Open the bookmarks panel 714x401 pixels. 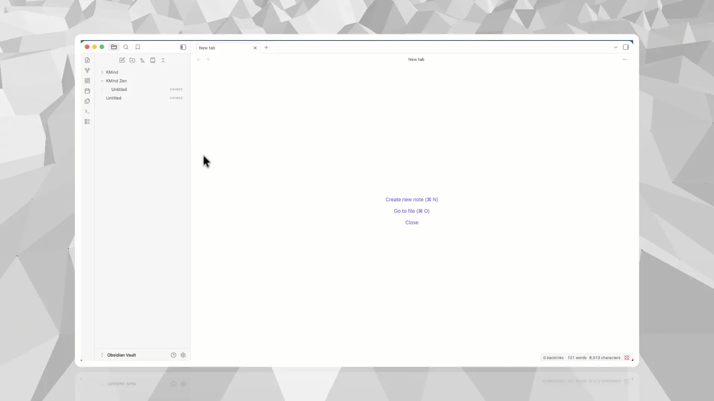point(138,47)
